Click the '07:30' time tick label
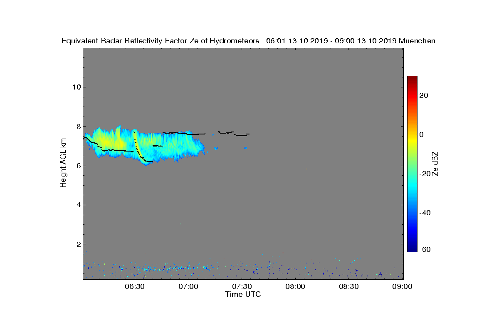 tap(242, 287)
